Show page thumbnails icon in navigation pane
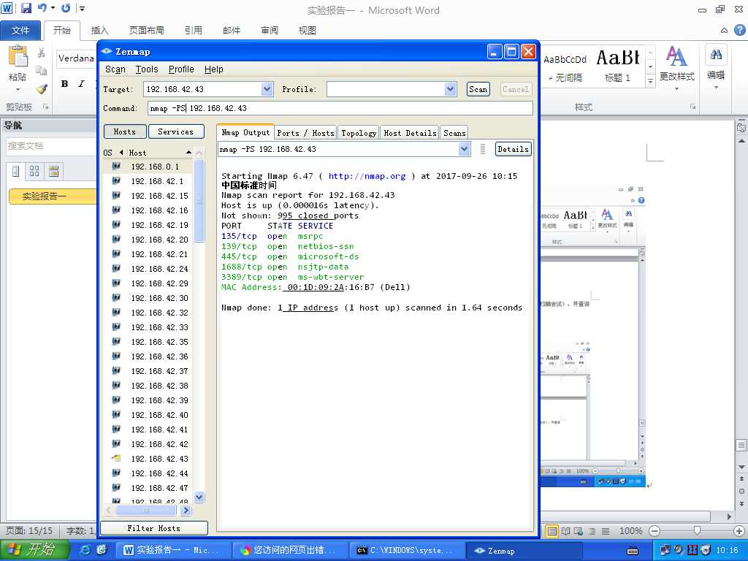748x561 pixels. pyautogui.click(x=34, y=171)
